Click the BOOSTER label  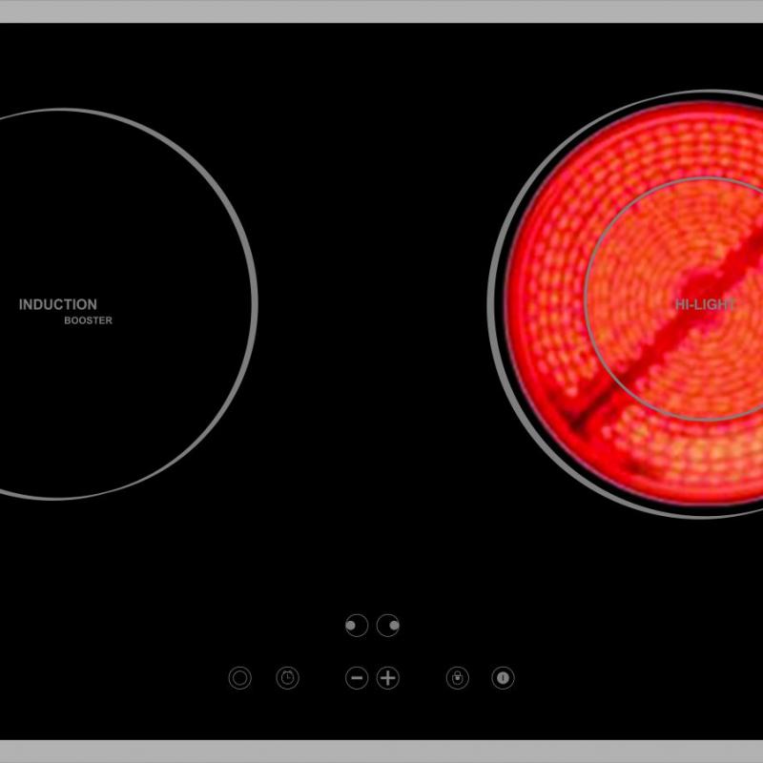click(88, 320)
